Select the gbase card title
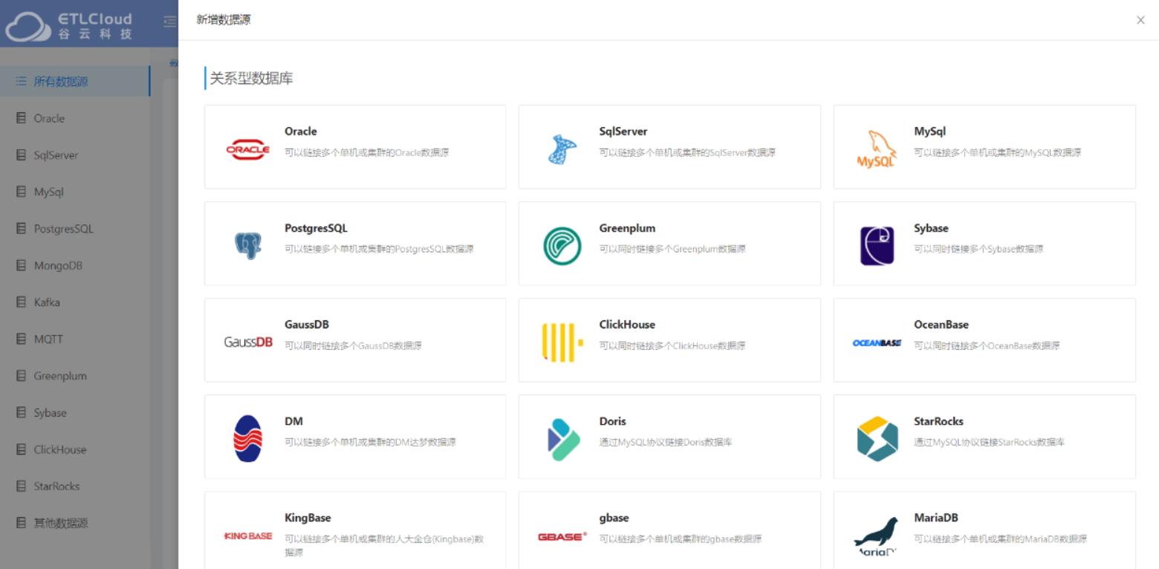 [x=614, y=518]
